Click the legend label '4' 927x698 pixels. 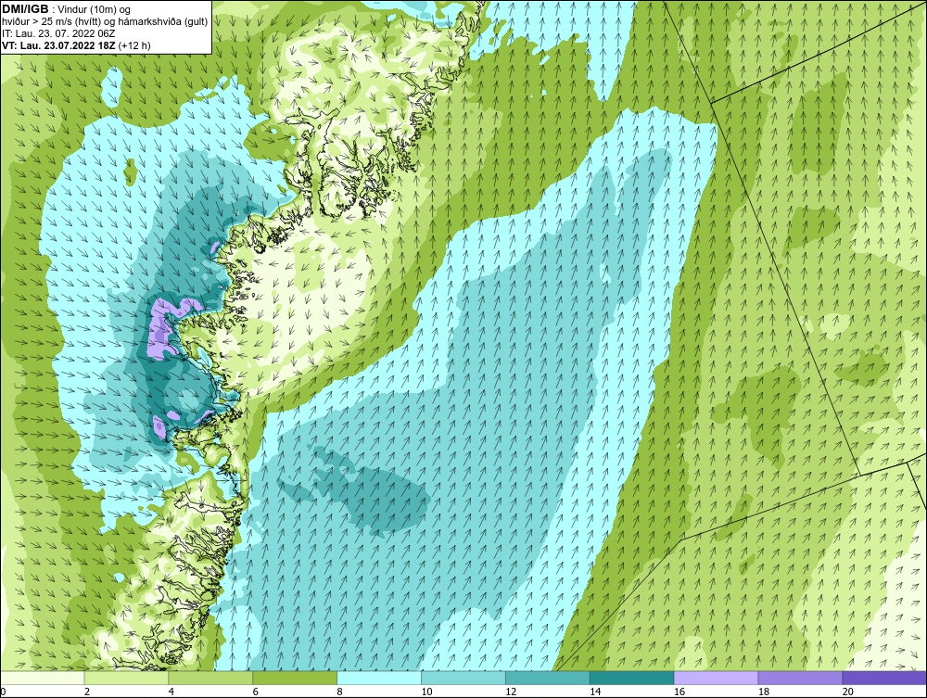171,692
